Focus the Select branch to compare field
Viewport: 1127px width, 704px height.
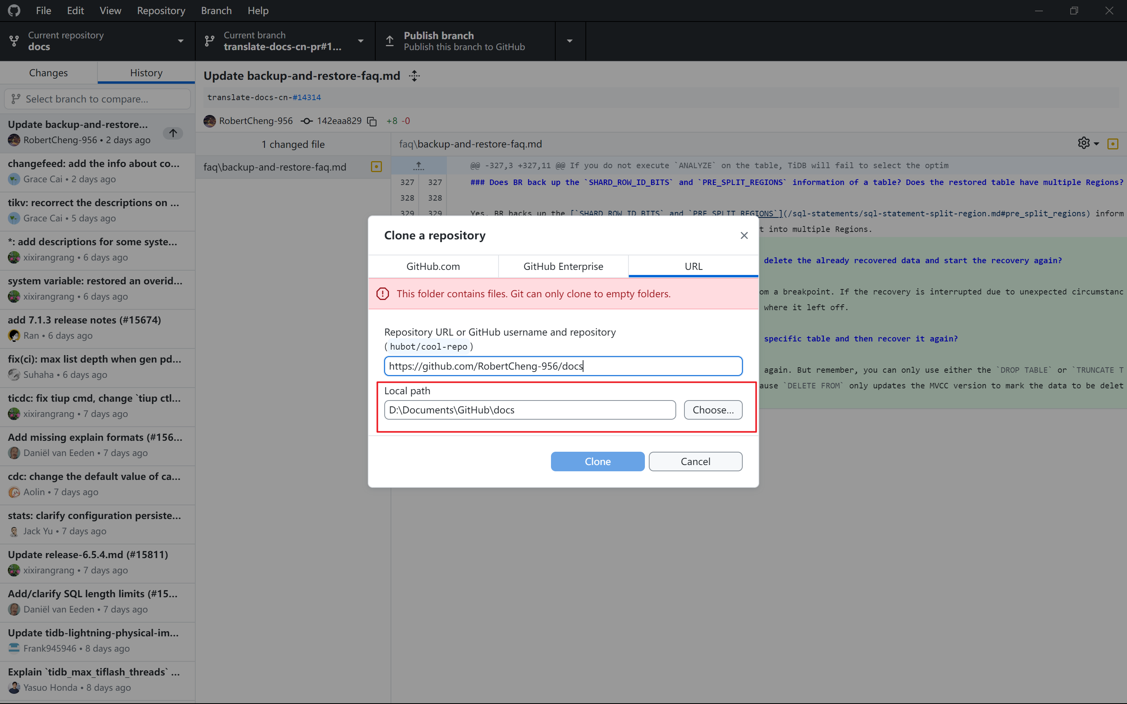click(97, 99)
